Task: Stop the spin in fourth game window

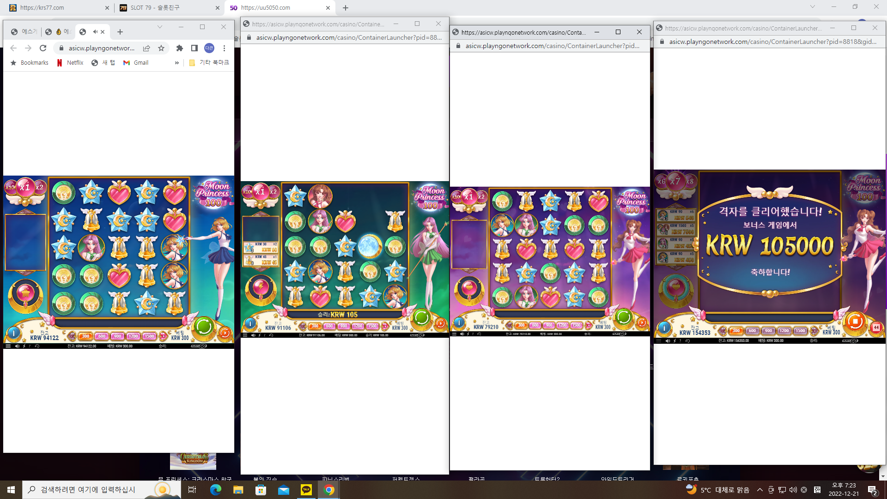Action: point(855,322)
